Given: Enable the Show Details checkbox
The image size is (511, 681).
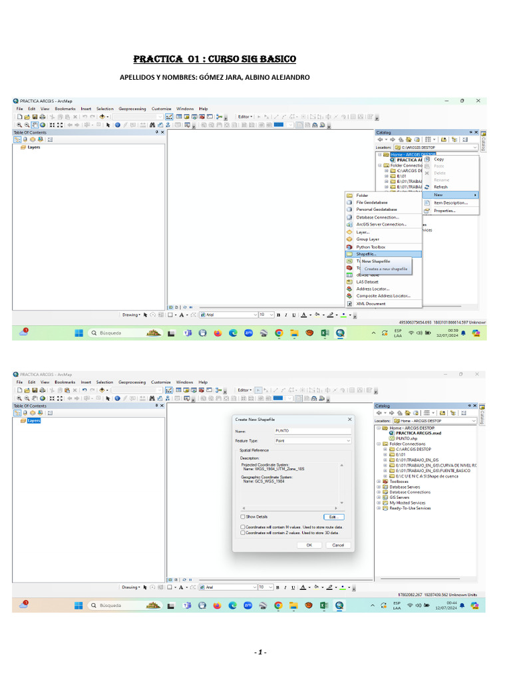Looking at the screenshot, I should 243,516.
